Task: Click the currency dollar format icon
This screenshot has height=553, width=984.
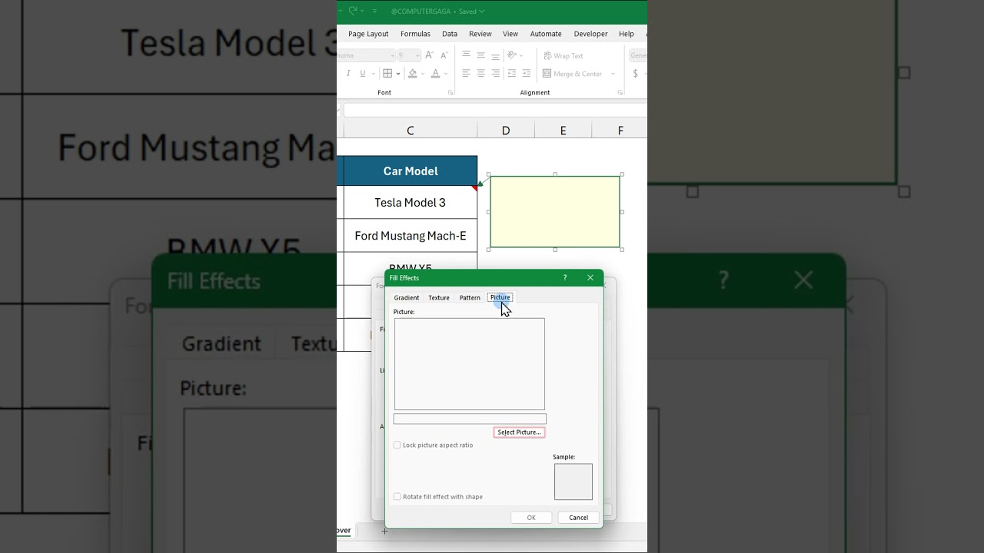Action: [636, 74]
